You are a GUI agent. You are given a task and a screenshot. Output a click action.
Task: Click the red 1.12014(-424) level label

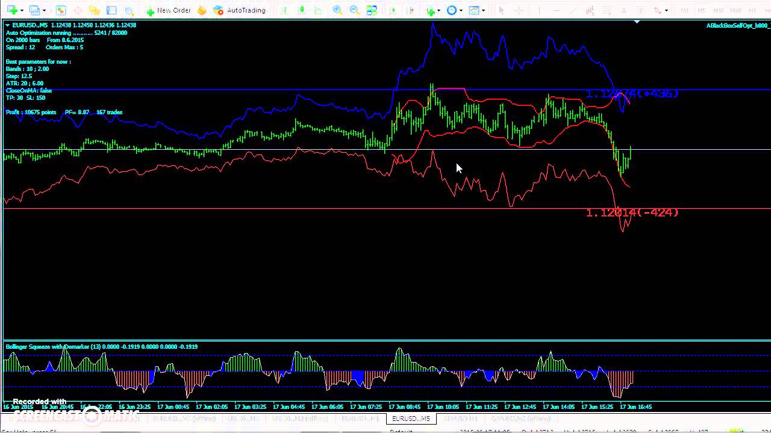pos(632,213)
